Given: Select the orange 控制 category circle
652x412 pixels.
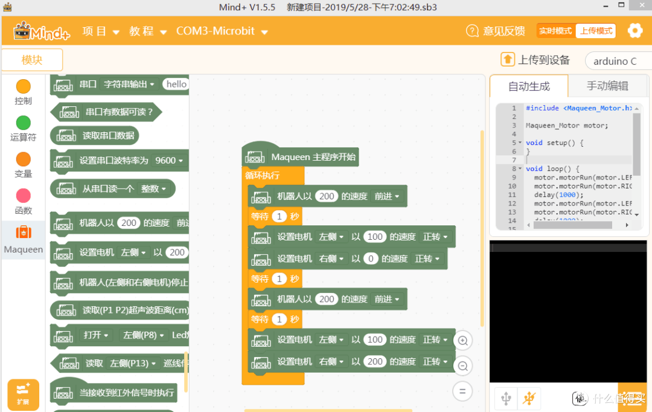Looking at the screenshot, I should point(24,86).
